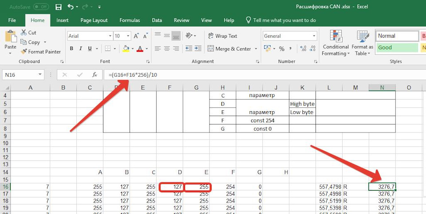
Task: Click the Borders icon
Action: (x=108, y=49)
